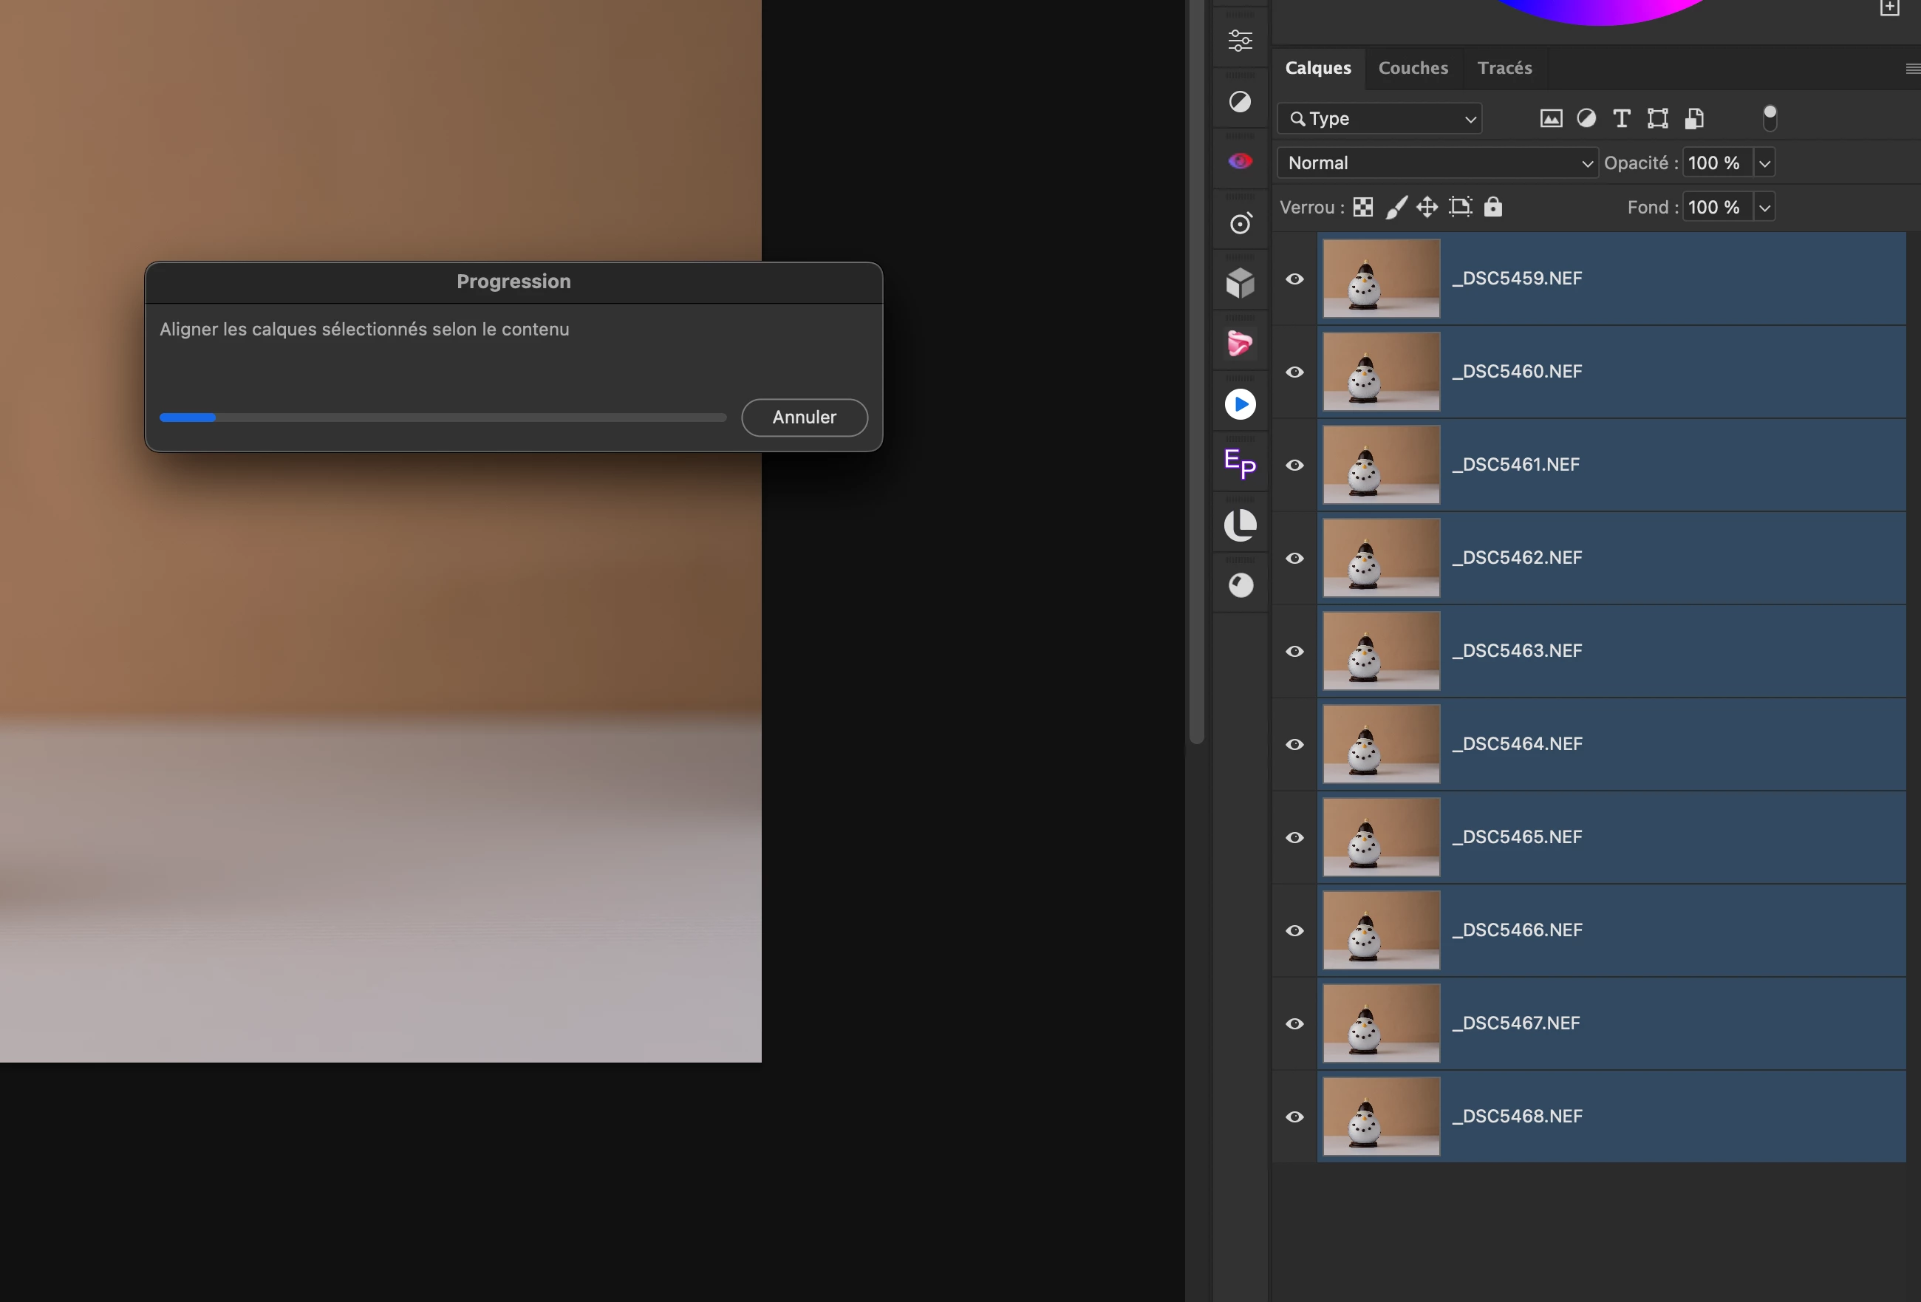Click the adjustment layer filter icon
Image resolution: width=1921 pixels, height=1302 pixels.
(x=1586, y=118)
